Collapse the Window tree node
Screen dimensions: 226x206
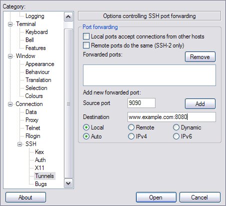tap(10, 56)
